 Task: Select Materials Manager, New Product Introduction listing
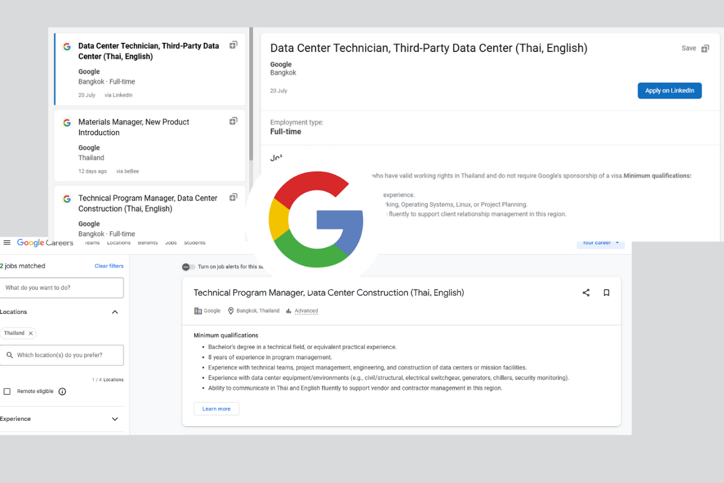(x=134, y=127)
